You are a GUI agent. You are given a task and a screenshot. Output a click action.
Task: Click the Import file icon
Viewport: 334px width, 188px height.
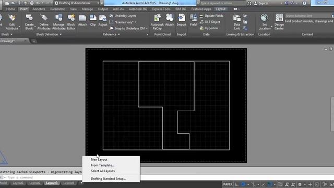(182, 18)
